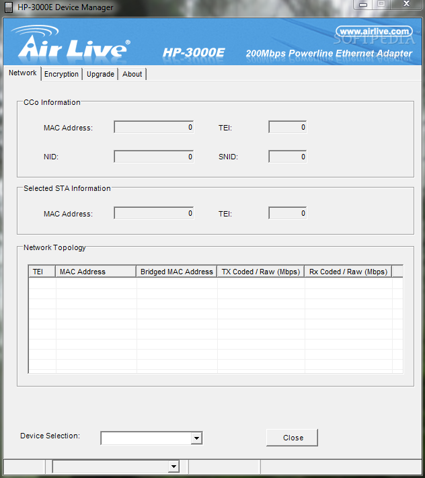425x478 pixels.
Task: Sort by MAC Address column header
Action: pyautogui.click(x=95, y=272)
